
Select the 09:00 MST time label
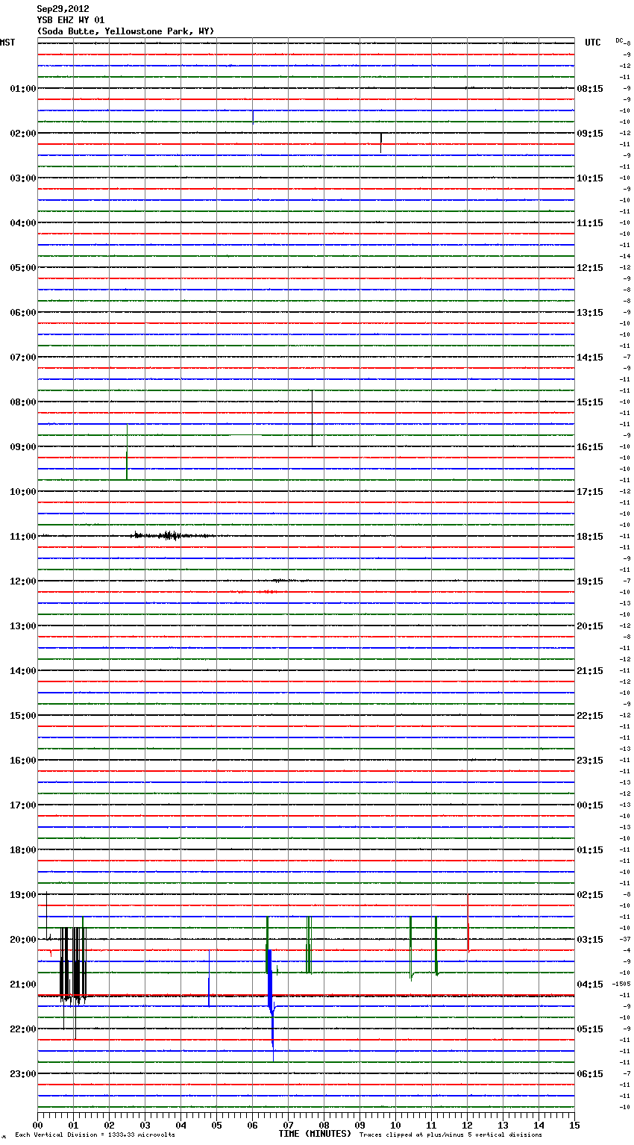[x=23, y=447]
